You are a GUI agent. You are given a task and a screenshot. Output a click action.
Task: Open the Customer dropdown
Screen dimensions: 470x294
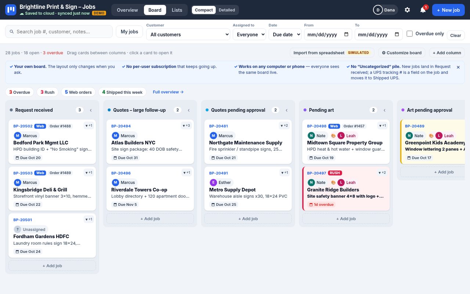(x=188, y=34)
